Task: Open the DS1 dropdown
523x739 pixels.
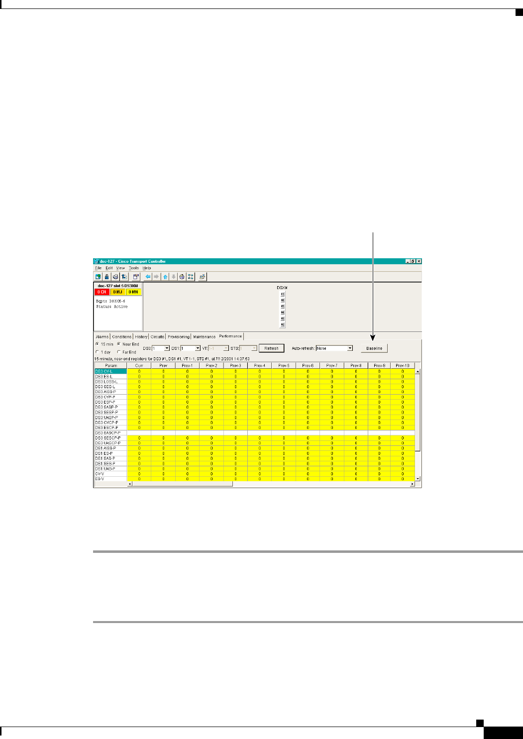Action: click(x=191, y=348)
